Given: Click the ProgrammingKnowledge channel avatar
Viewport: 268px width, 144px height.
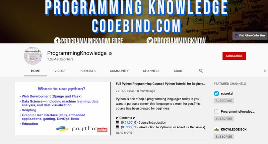Looking at the screenshot, I should [x=33, y=56].
